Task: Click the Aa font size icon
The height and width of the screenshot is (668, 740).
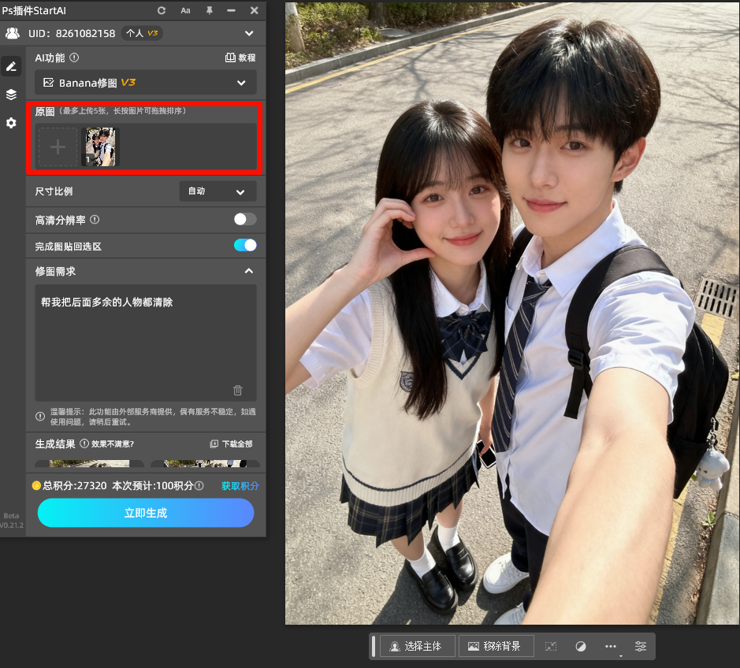Action: (185, 10)
